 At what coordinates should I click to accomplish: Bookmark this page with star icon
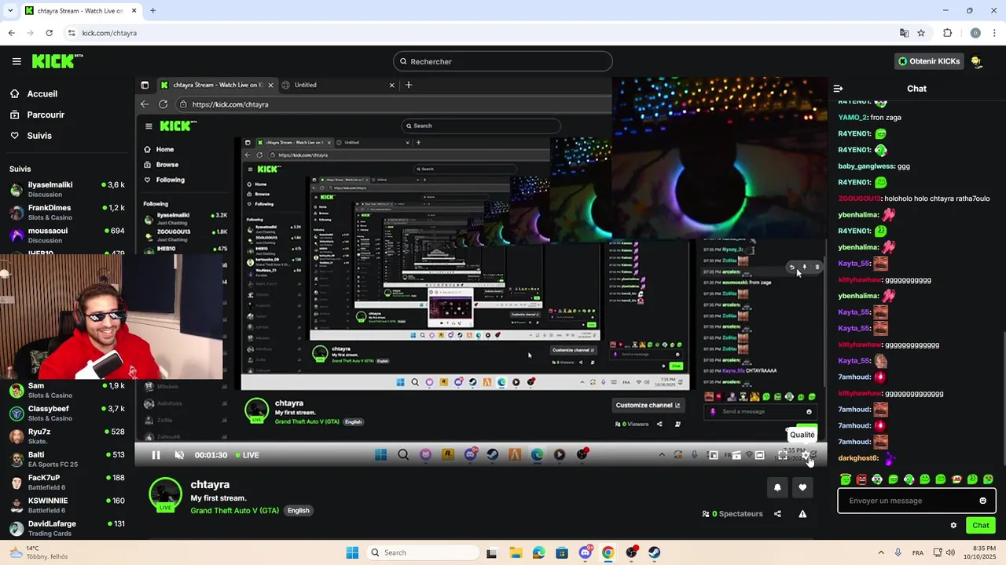(921, 33)
